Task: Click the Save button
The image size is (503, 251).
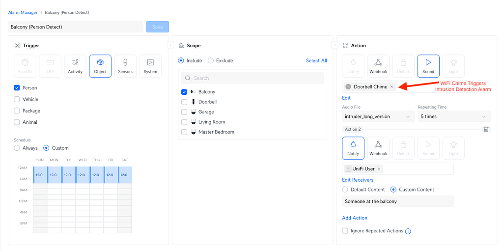Action: coord(158,27)
